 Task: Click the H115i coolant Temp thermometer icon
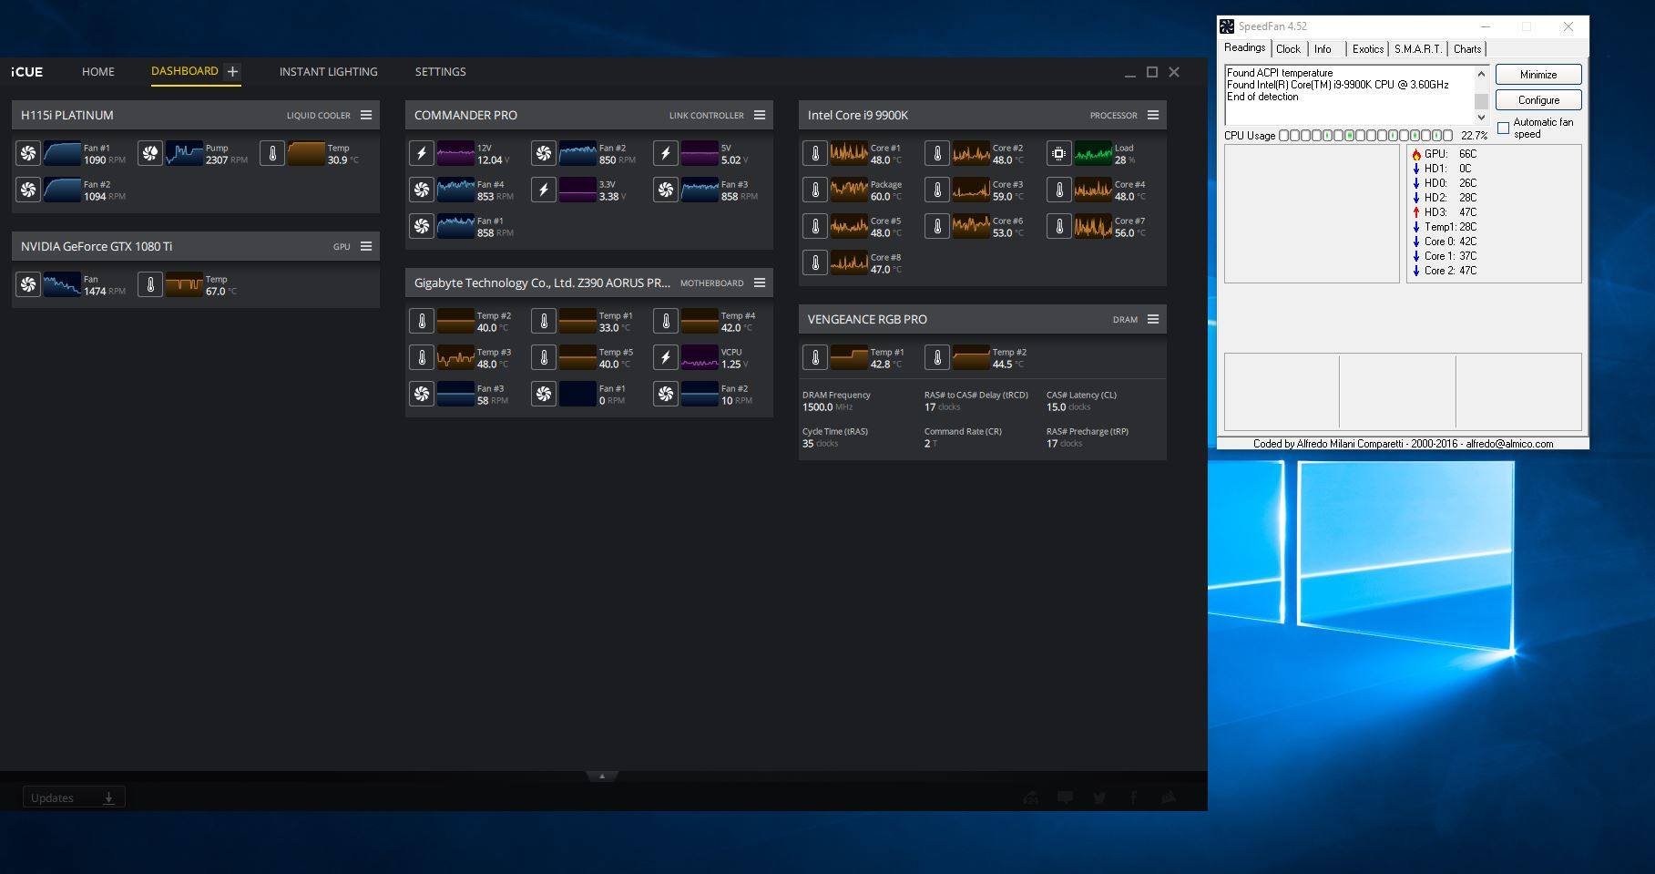click(x=272, y=153)
